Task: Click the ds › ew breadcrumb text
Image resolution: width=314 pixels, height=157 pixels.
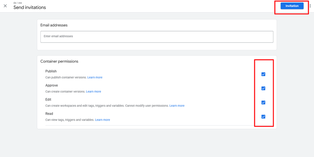Action: point(18,3)
